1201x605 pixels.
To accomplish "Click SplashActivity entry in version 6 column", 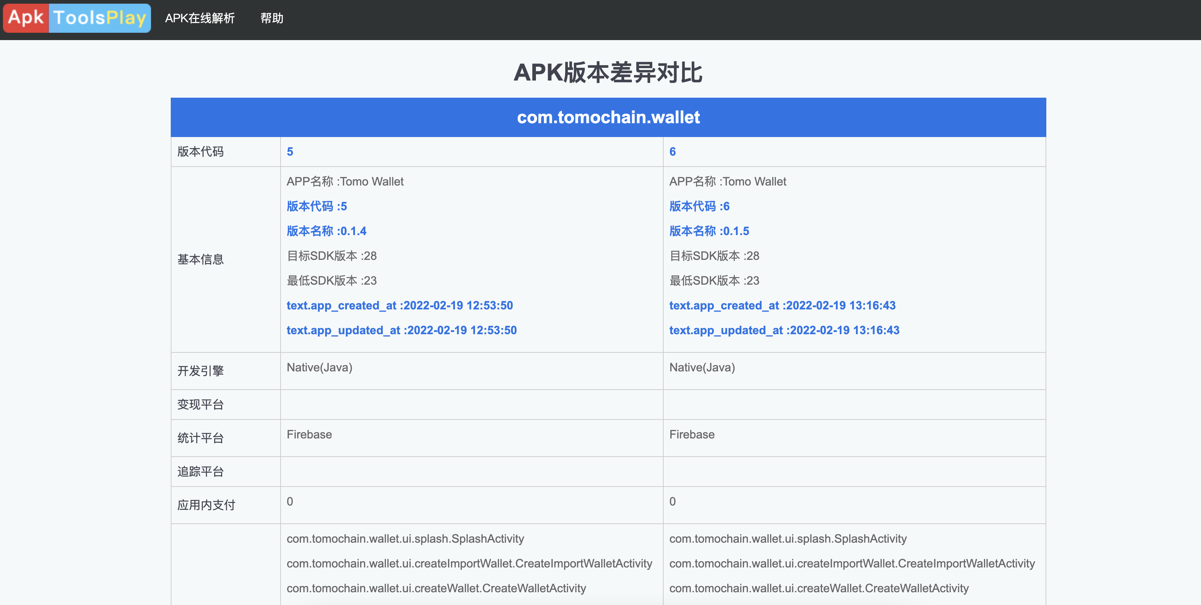I will pyautogui.click(x=788, y=539).
